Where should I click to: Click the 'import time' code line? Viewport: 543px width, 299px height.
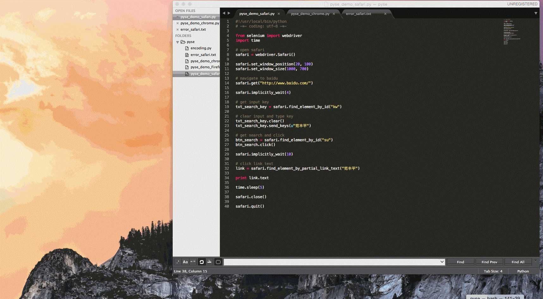[248, 40]
